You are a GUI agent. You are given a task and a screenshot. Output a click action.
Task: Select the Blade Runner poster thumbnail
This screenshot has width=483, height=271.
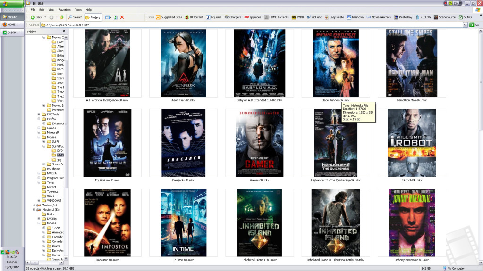(x=335, y=63)
